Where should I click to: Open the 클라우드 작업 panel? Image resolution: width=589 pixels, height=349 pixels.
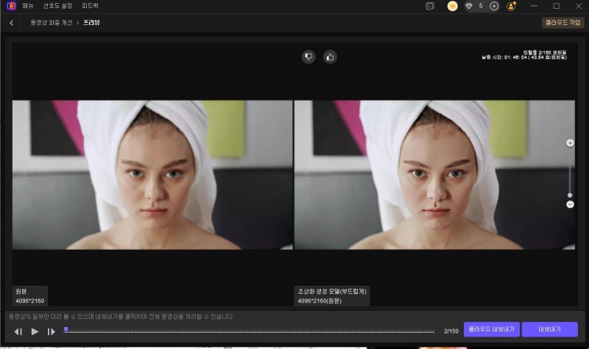tap(563, 23)
